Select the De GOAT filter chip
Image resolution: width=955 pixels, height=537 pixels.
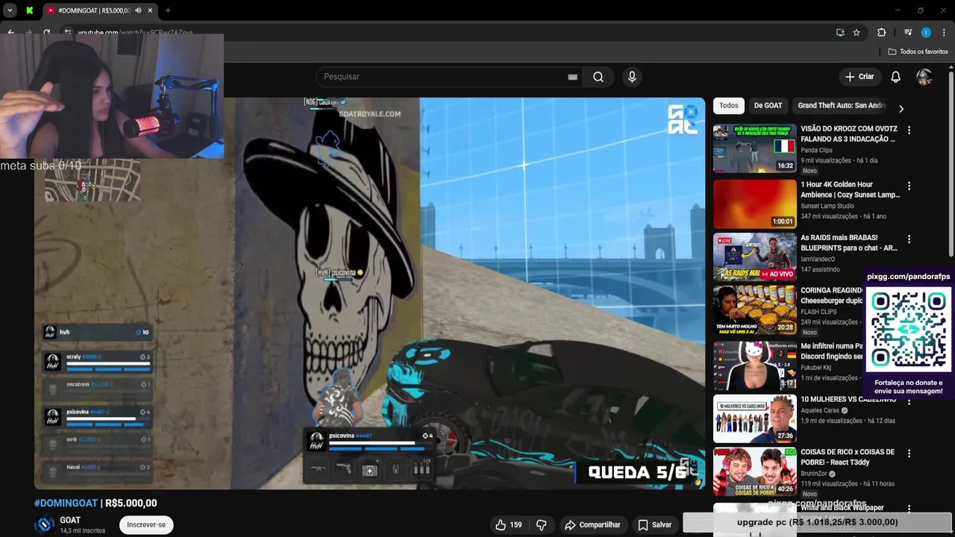[x=768, y=106]
